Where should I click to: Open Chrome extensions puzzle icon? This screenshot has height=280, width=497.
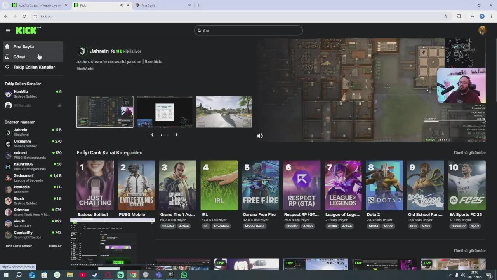459,16
